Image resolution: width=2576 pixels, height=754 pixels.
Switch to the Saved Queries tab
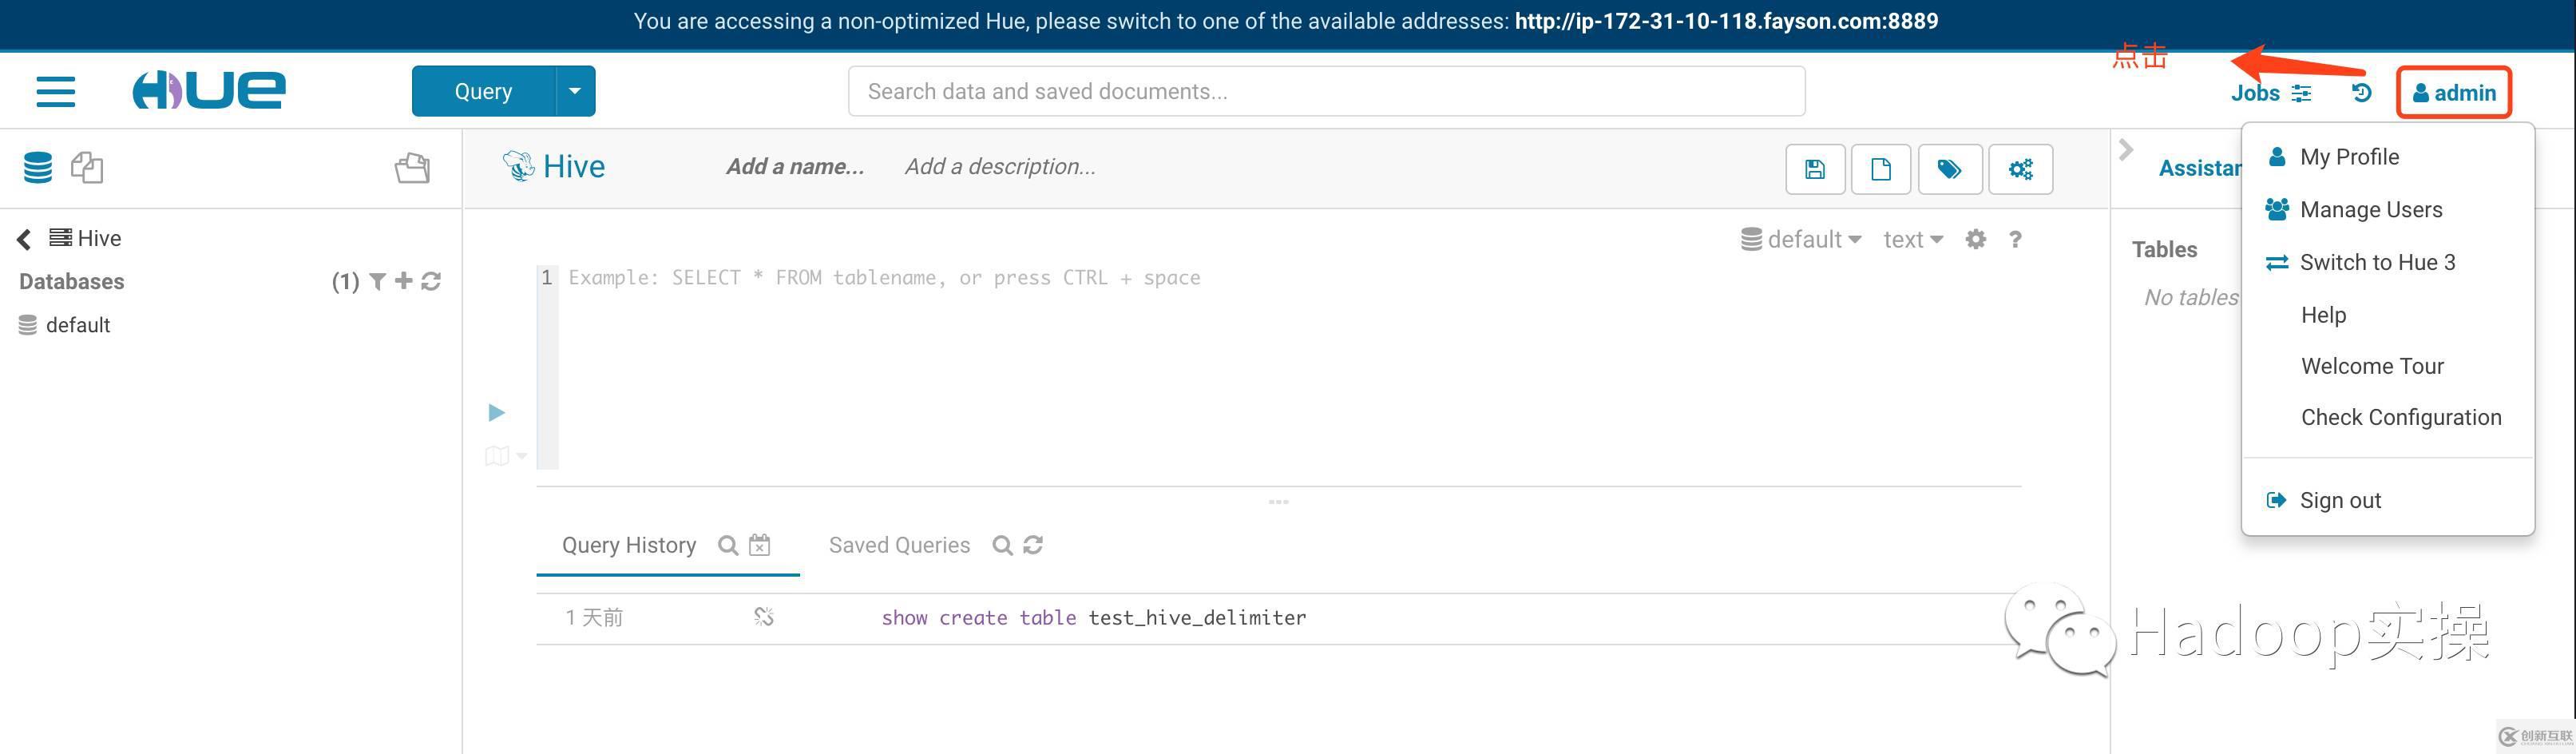(898, 545)
